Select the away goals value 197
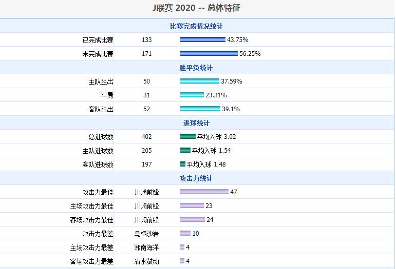The height and width of the screenshot is (269, 396). [x=147, y=164]
